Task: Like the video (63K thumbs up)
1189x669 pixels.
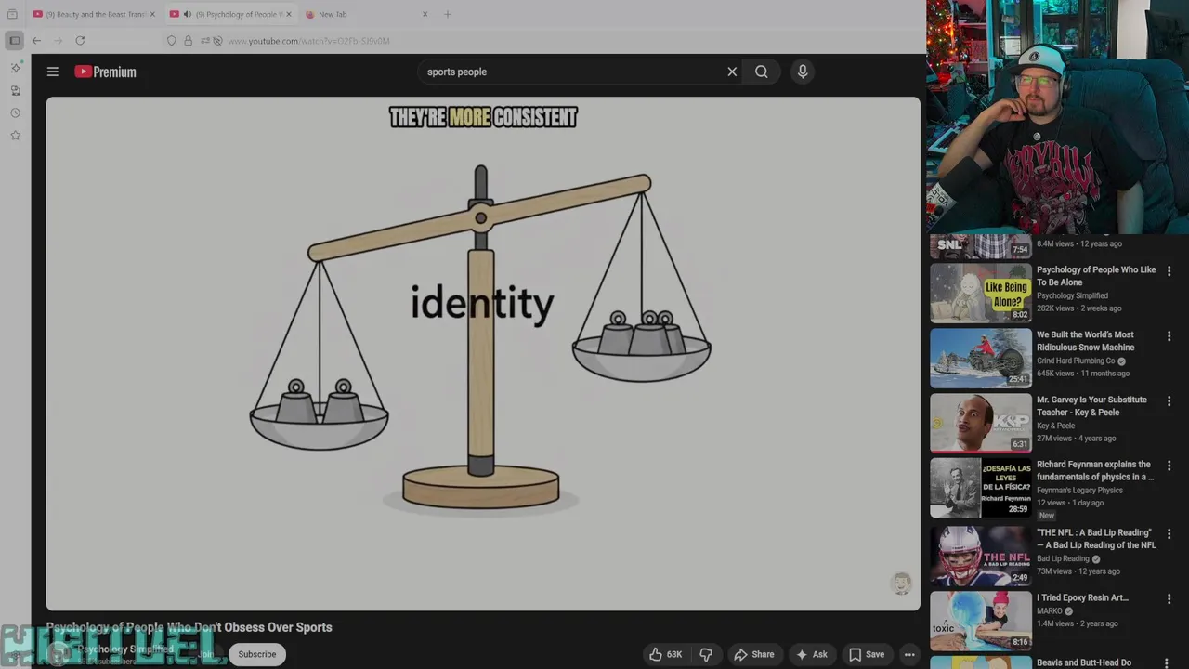Action: [x=666, y=654]
